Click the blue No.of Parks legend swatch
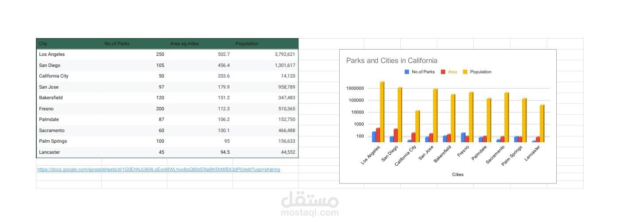The image size is (620, 222). (407, 72)
